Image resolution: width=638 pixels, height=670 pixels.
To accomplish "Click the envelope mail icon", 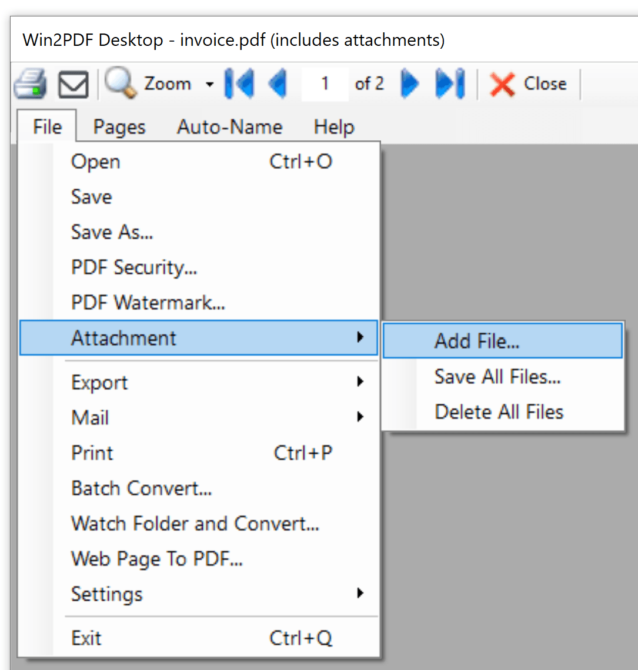I will [74, 85].
